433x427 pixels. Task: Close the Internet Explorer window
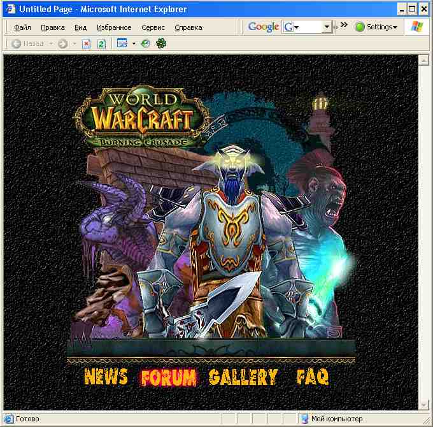(423, 10)
